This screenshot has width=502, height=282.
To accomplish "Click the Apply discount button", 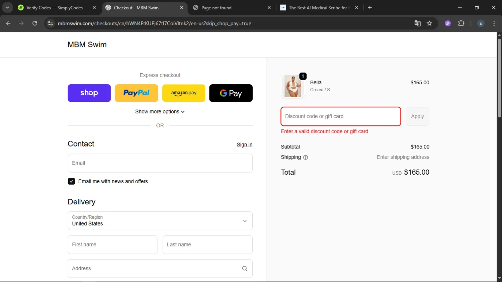I will (417, 116).
